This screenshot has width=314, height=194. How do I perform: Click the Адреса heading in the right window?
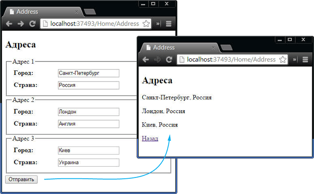pos(157,81)
